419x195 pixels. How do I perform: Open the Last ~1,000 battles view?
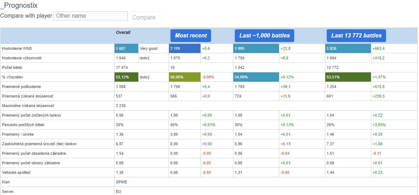click(264, 36)
